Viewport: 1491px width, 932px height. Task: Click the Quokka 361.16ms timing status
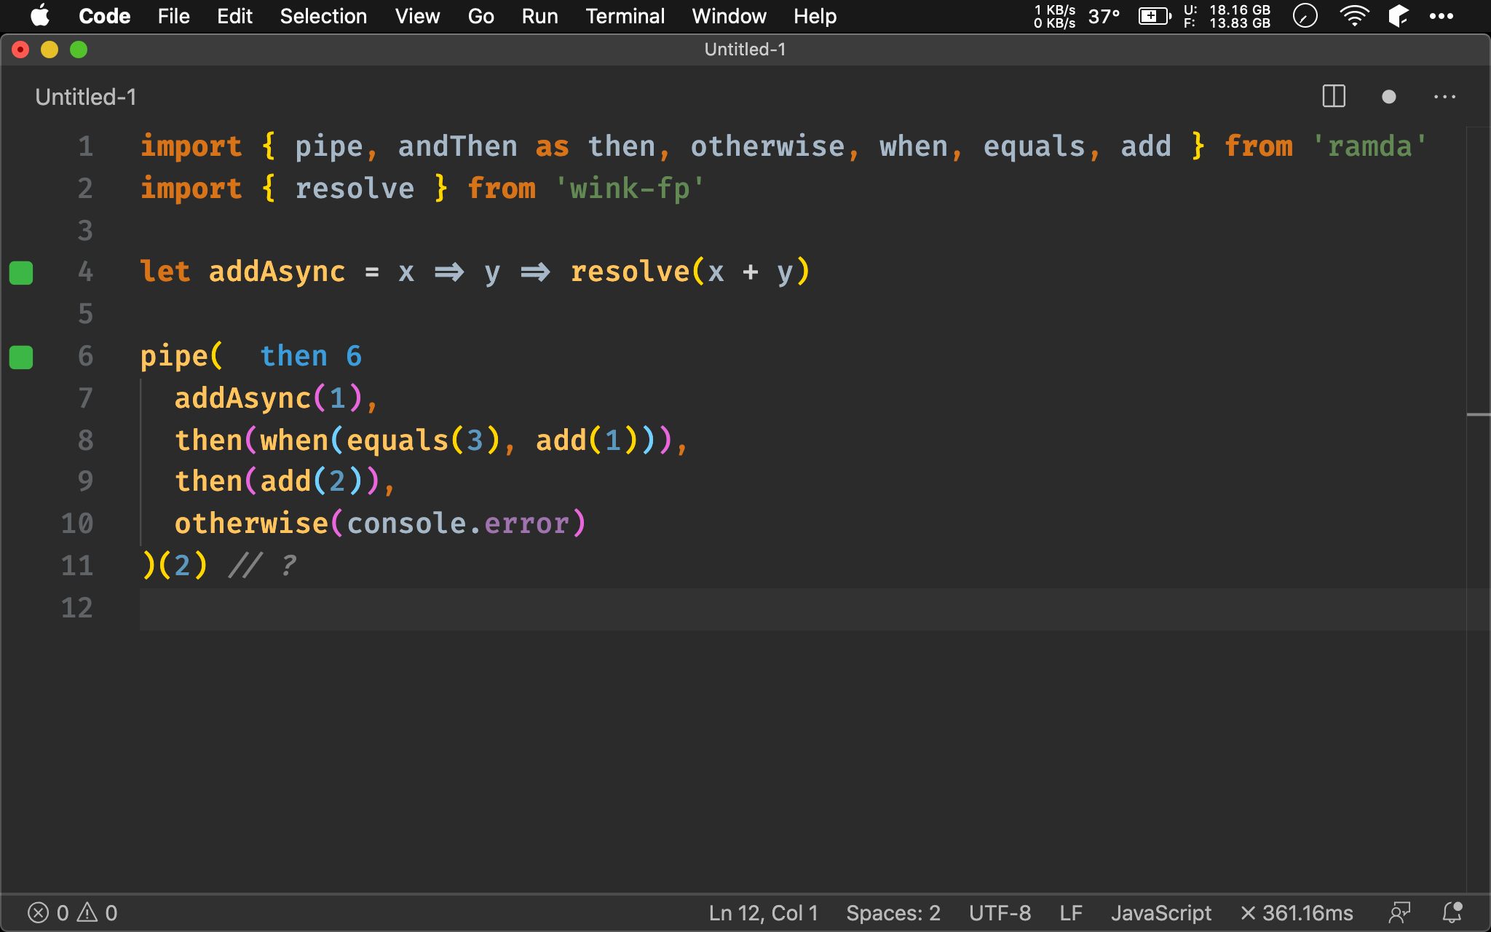(x=1297, y=912)
